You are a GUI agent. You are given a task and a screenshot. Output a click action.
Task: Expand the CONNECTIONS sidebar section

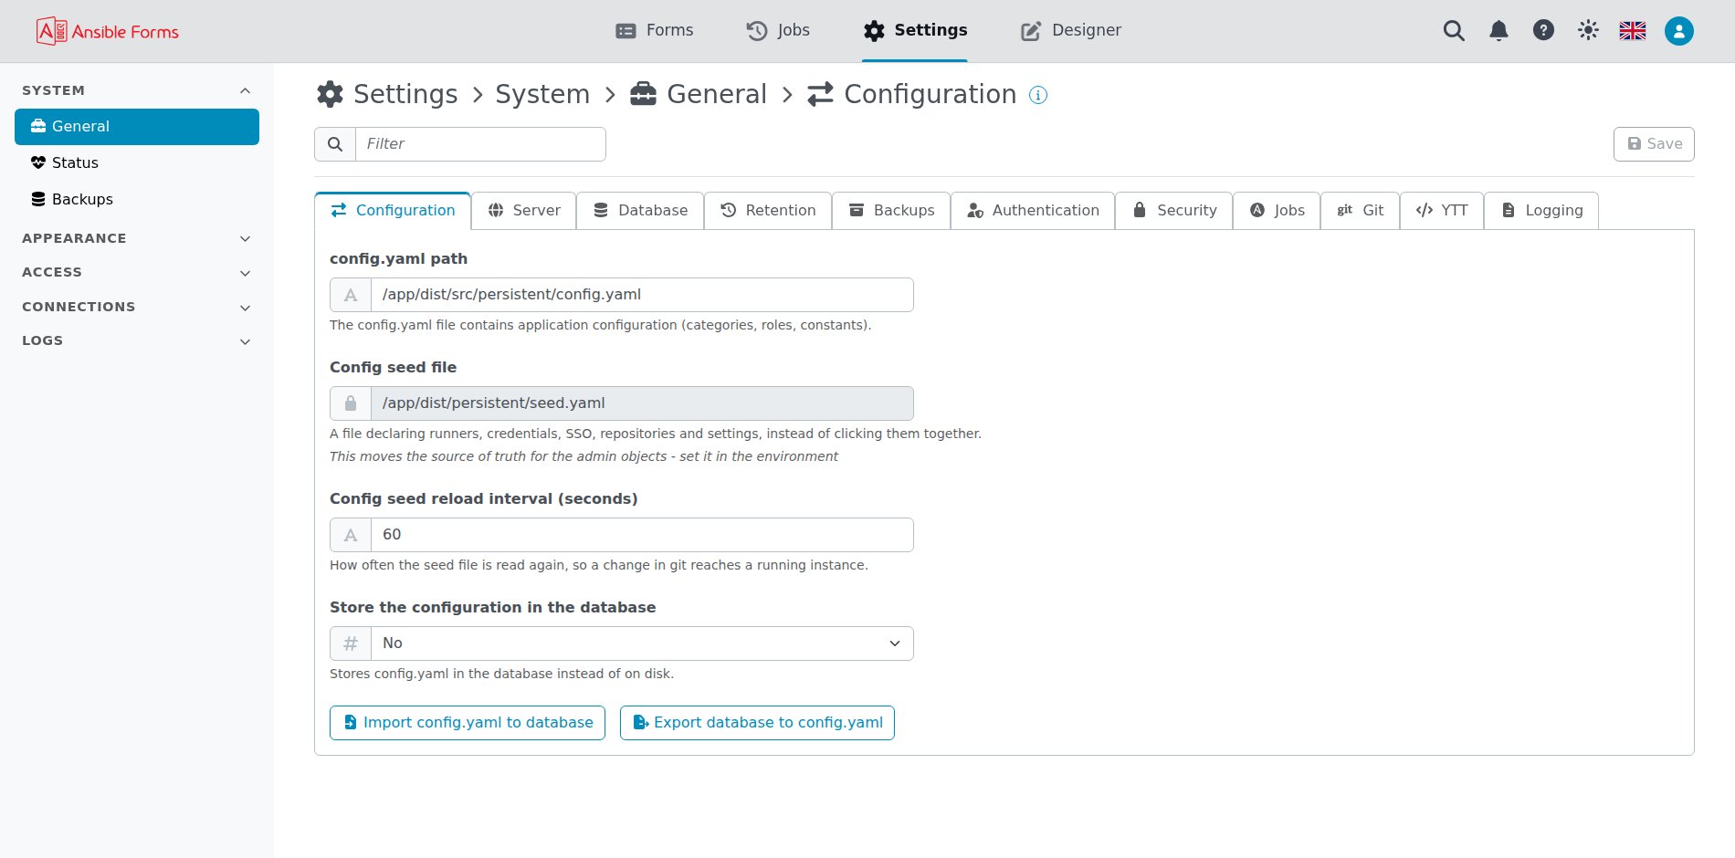click(x=137, y=307)
